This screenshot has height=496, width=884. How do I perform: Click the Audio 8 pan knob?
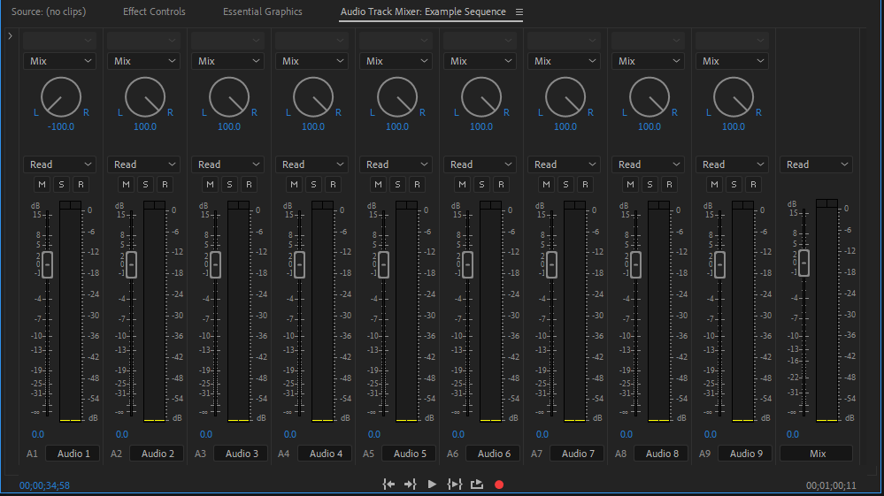650,97
